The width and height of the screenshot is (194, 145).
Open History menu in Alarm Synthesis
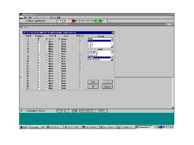(x=53, y=18)
